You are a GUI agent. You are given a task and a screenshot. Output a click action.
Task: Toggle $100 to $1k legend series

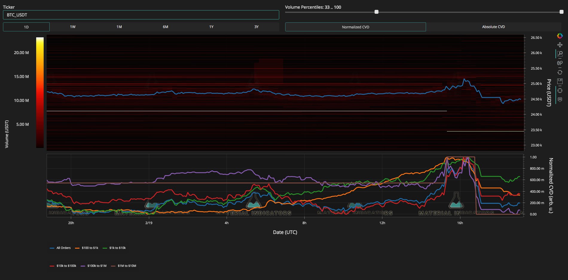click(x=86, y=248)
